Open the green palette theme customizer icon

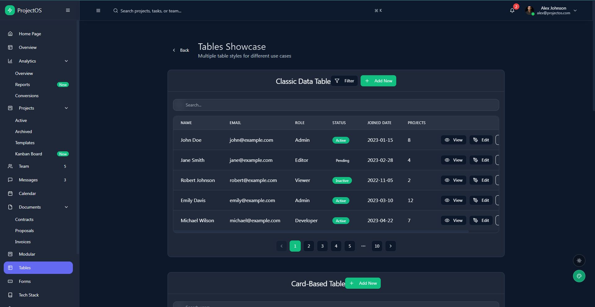pos(579,276)
